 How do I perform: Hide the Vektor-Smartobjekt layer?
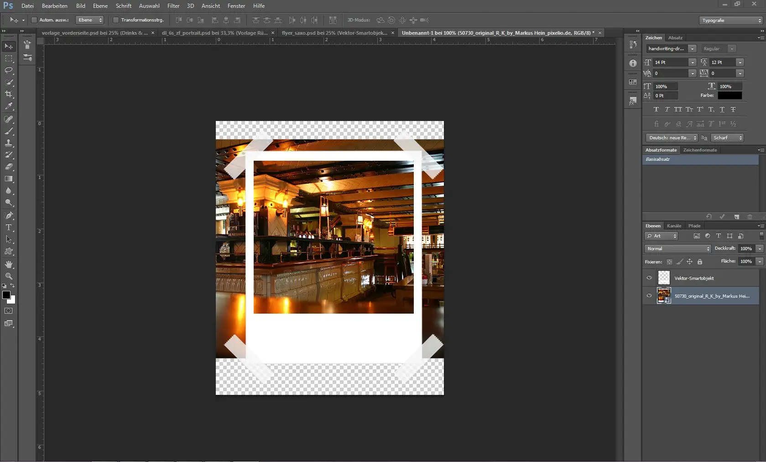click(649, 278)
